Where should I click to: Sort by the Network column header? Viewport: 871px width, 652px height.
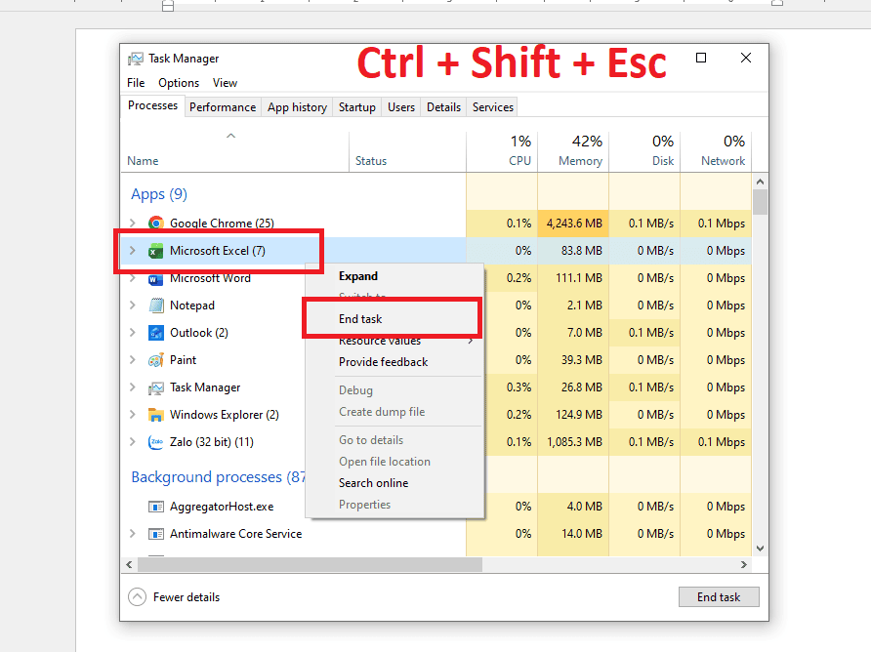[x=716, y=151]
